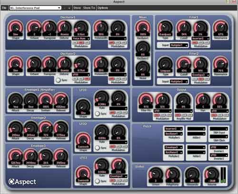Click the Aspect logo
This screenshot has width=238, height=194.
click(x=22, y=182)
